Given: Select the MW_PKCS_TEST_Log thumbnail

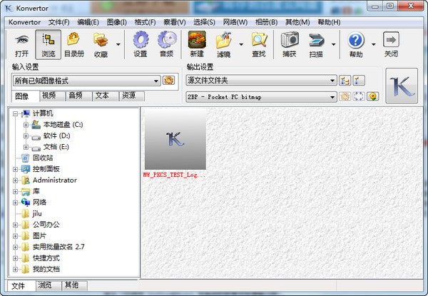Looking at the screenshot, I should pyautogui.click(x=175, y=143).
